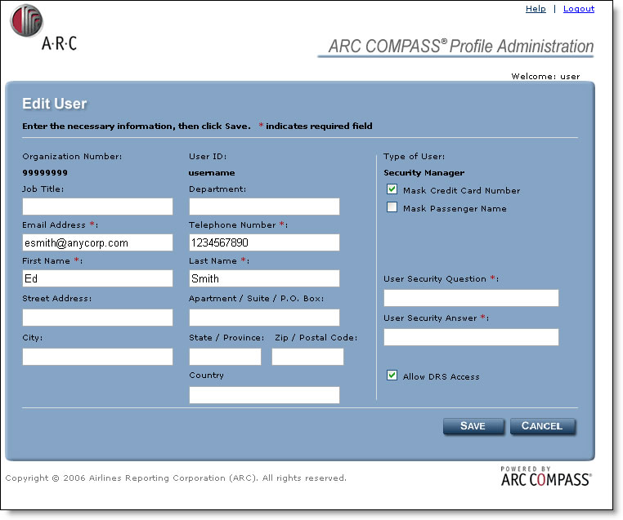Click the Type of User label
The image size is (623, 520).
click(414, 156)
